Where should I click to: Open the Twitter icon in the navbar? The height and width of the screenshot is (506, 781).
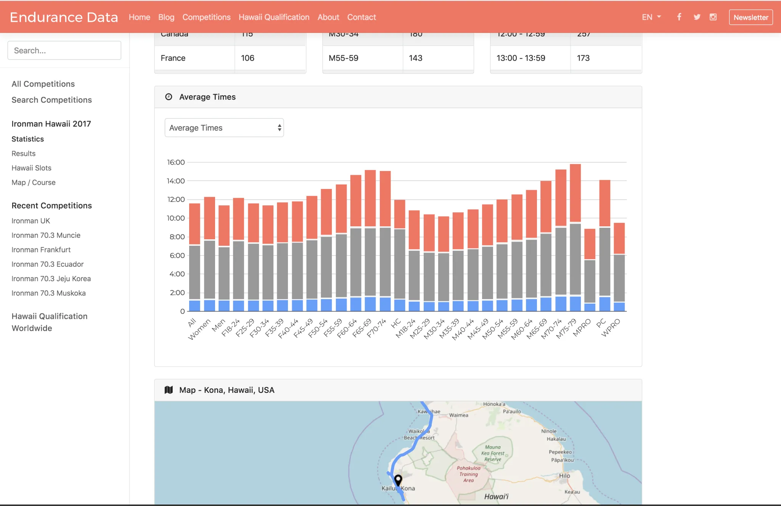(x=696, y=17)
